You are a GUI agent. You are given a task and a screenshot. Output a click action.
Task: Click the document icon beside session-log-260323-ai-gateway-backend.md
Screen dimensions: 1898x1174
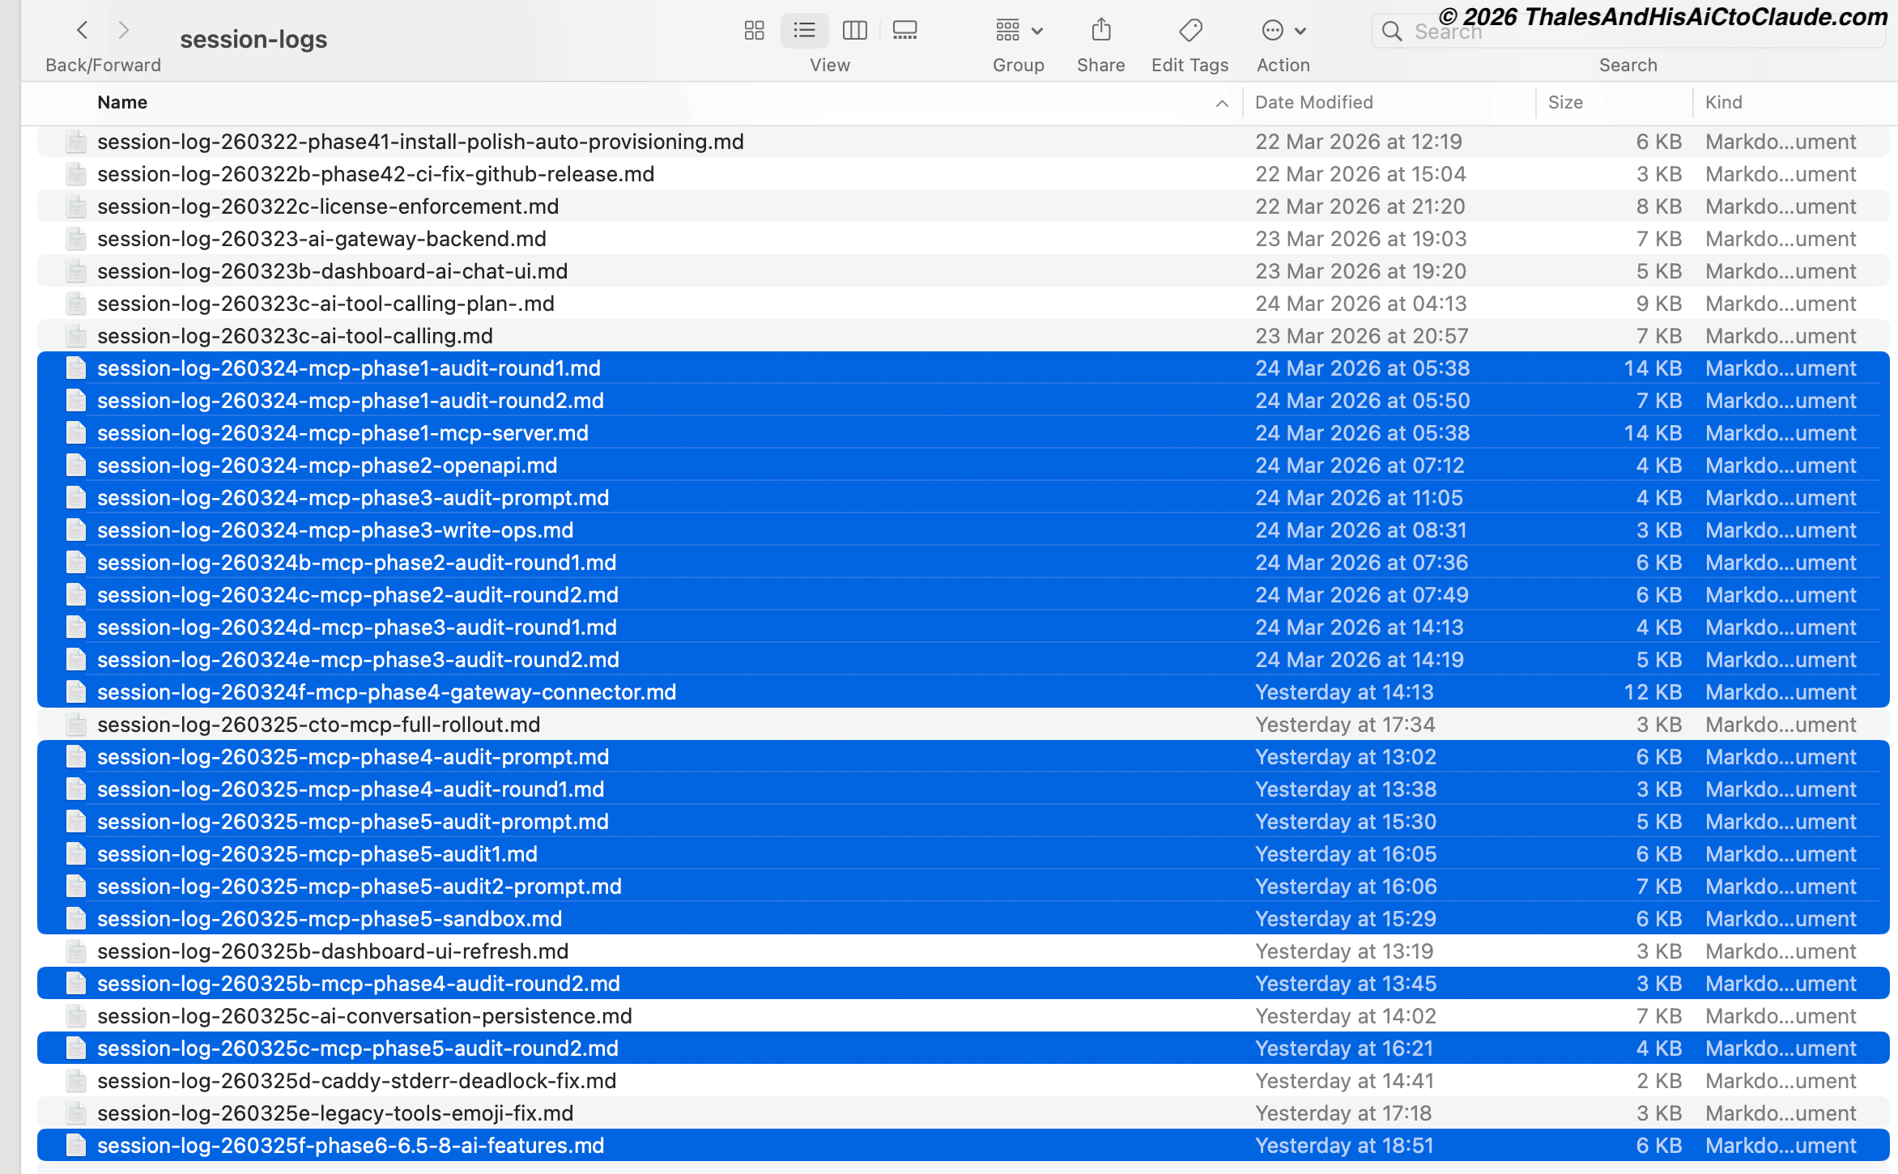point(75,238)
